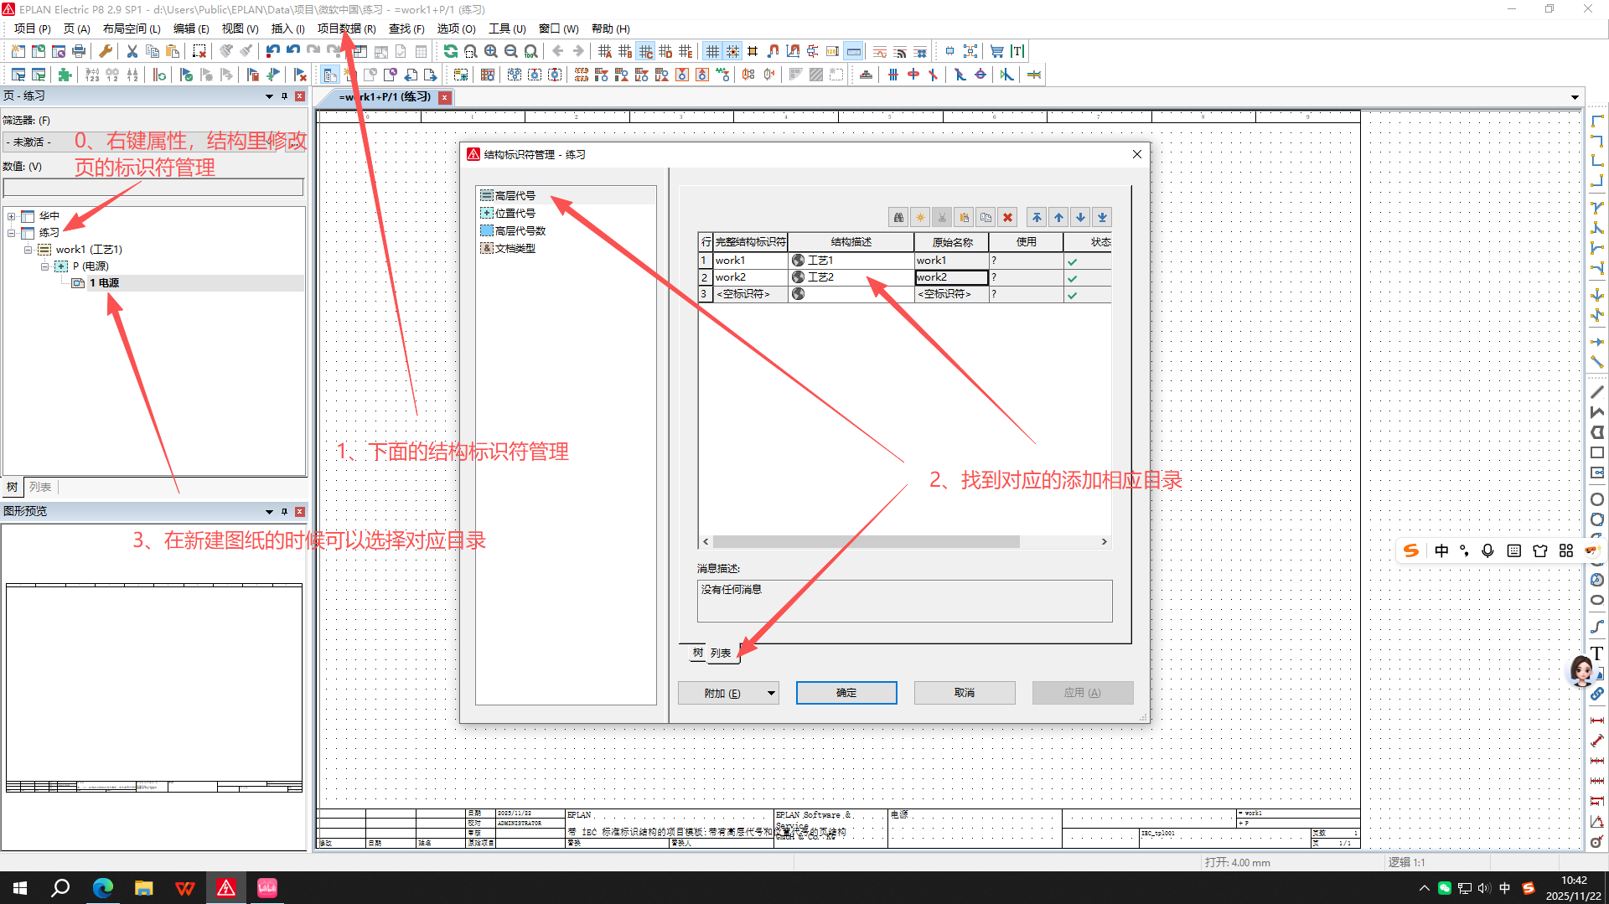Switch to the 列表 tab in the page navigator

pyautogui.click(x=40, y=487)
